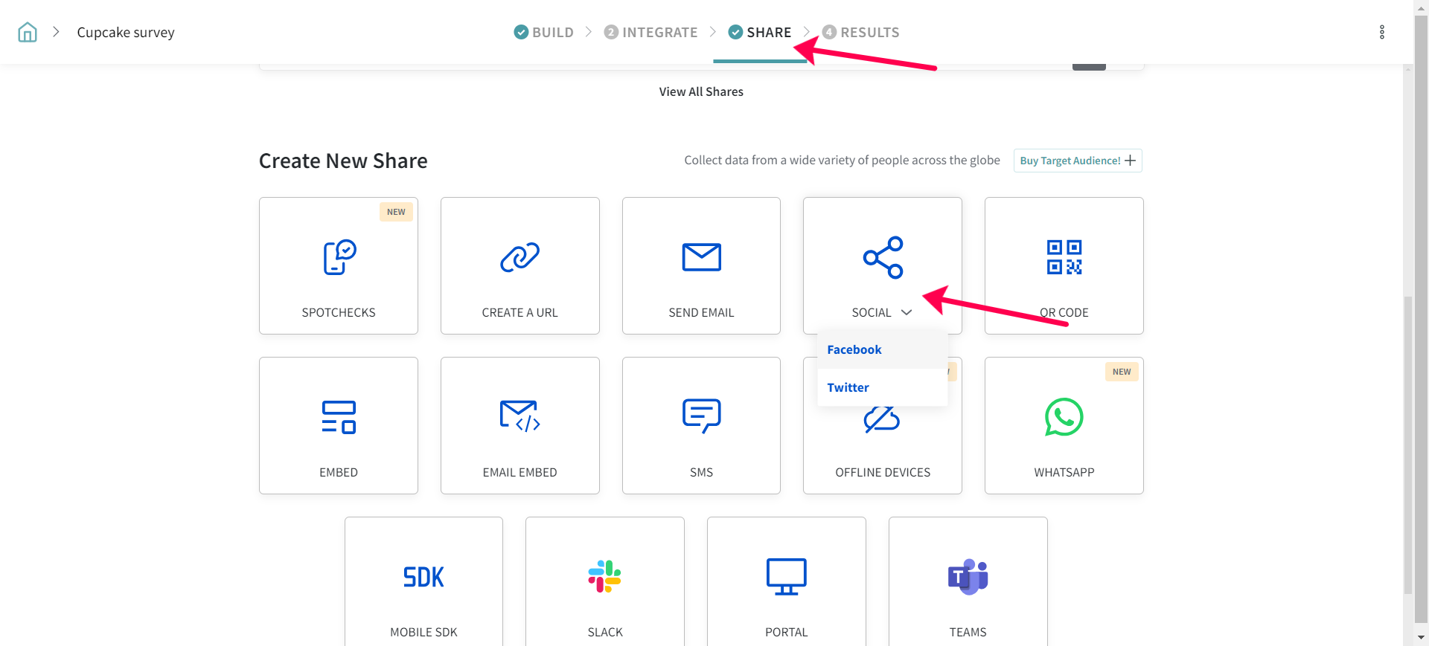Open the three-dot more options menu

(x=1381, y=32)
